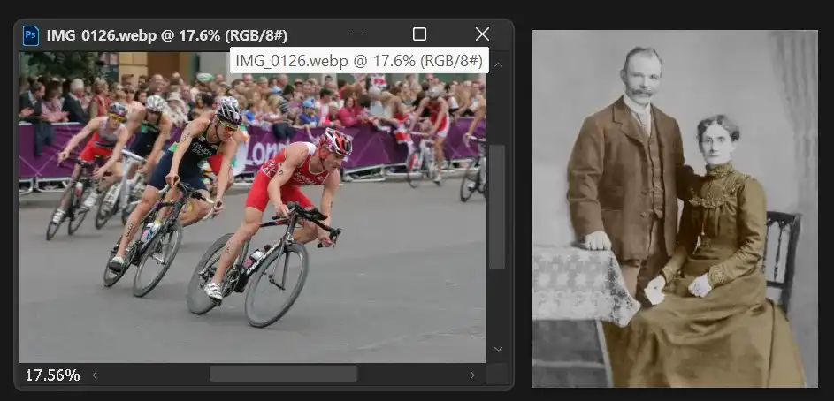Click the IMG_0126.webp tooltip label

(x=358, y=61)
